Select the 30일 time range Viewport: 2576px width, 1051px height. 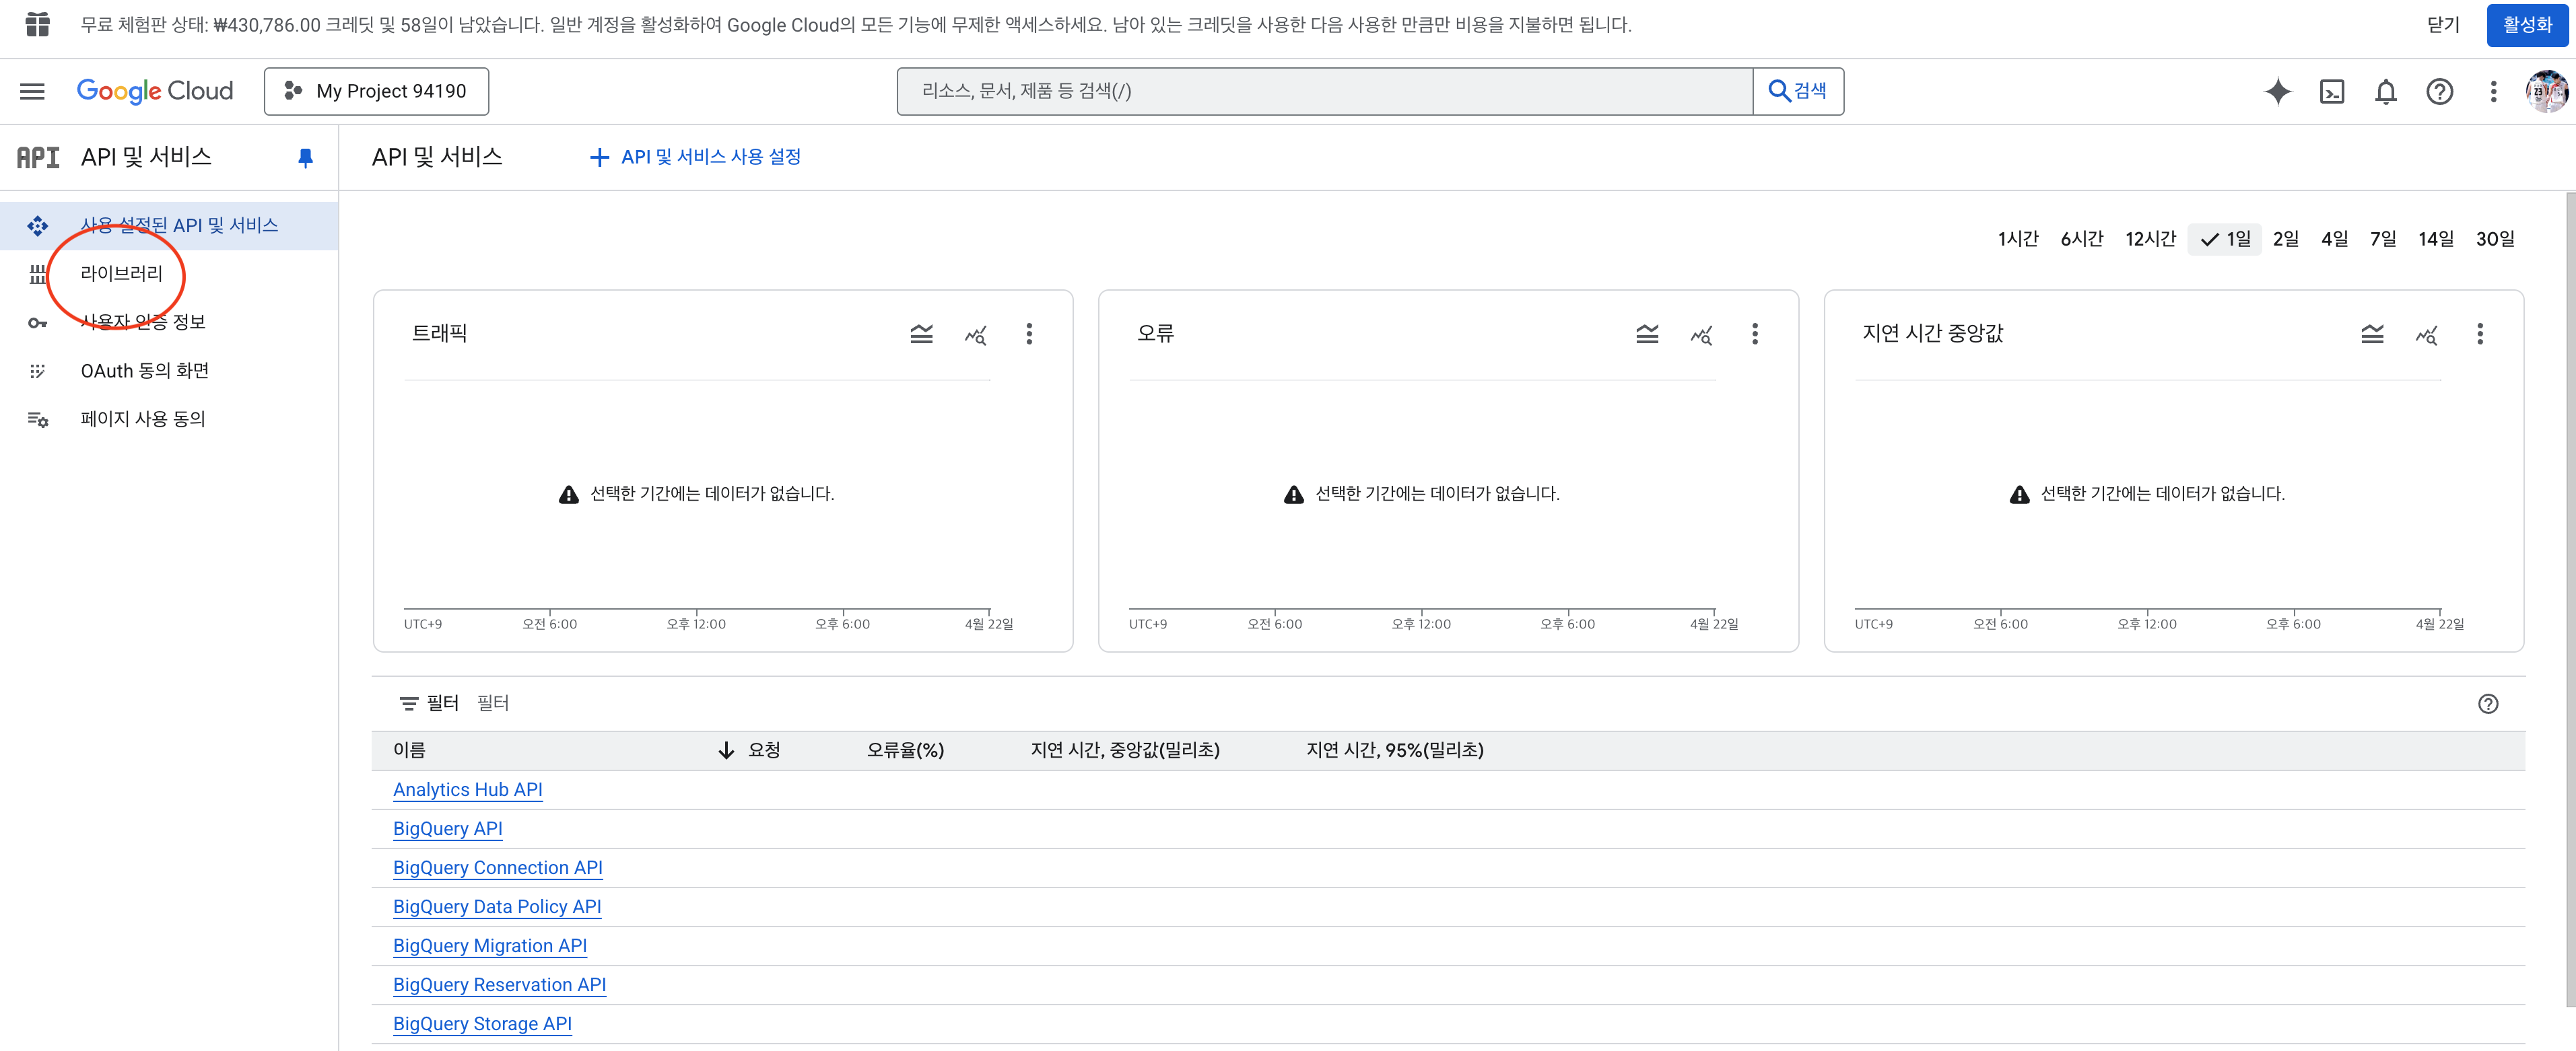2494,239
